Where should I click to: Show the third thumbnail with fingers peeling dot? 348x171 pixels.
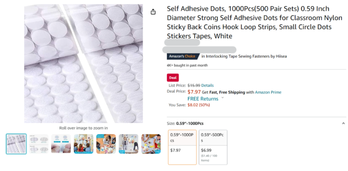pyautogui.click(x=61, y=144)
